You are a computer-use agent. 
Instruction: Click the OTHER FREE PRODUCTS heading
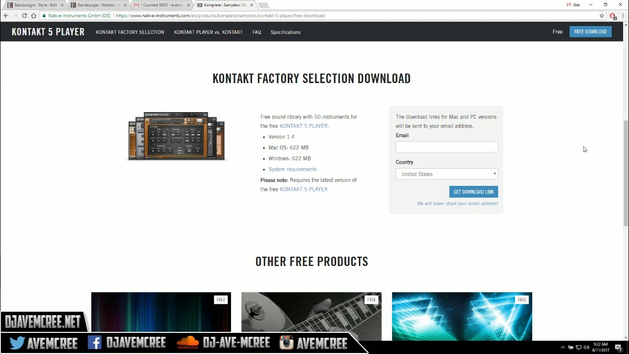(x=312, y=262)
